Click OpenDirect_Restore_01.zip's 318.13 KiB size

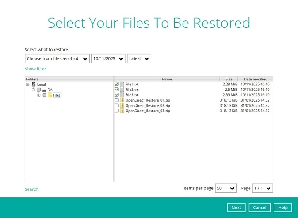pyautogui.click(x=228, y=100)
